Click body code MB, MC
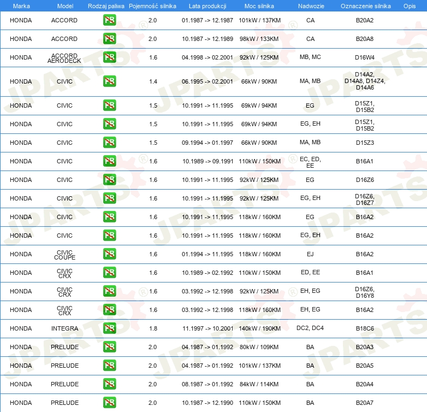This screenshot has width=427, height=412. tap(310, 57)
